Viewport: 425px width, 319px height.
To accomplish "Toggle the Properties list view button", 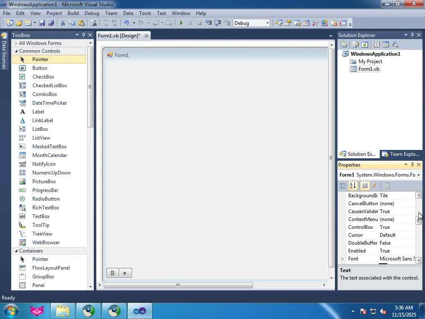I will 364,186.
